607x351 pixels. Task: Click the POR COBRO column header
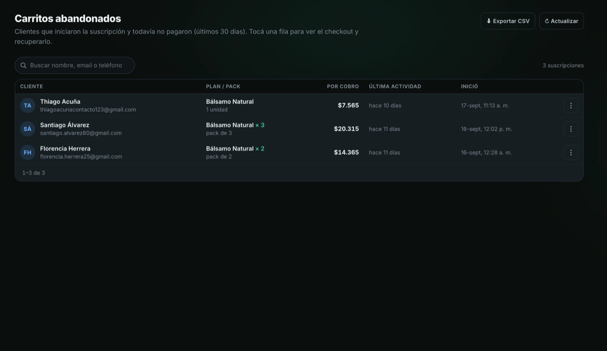(x=343, y=86)
